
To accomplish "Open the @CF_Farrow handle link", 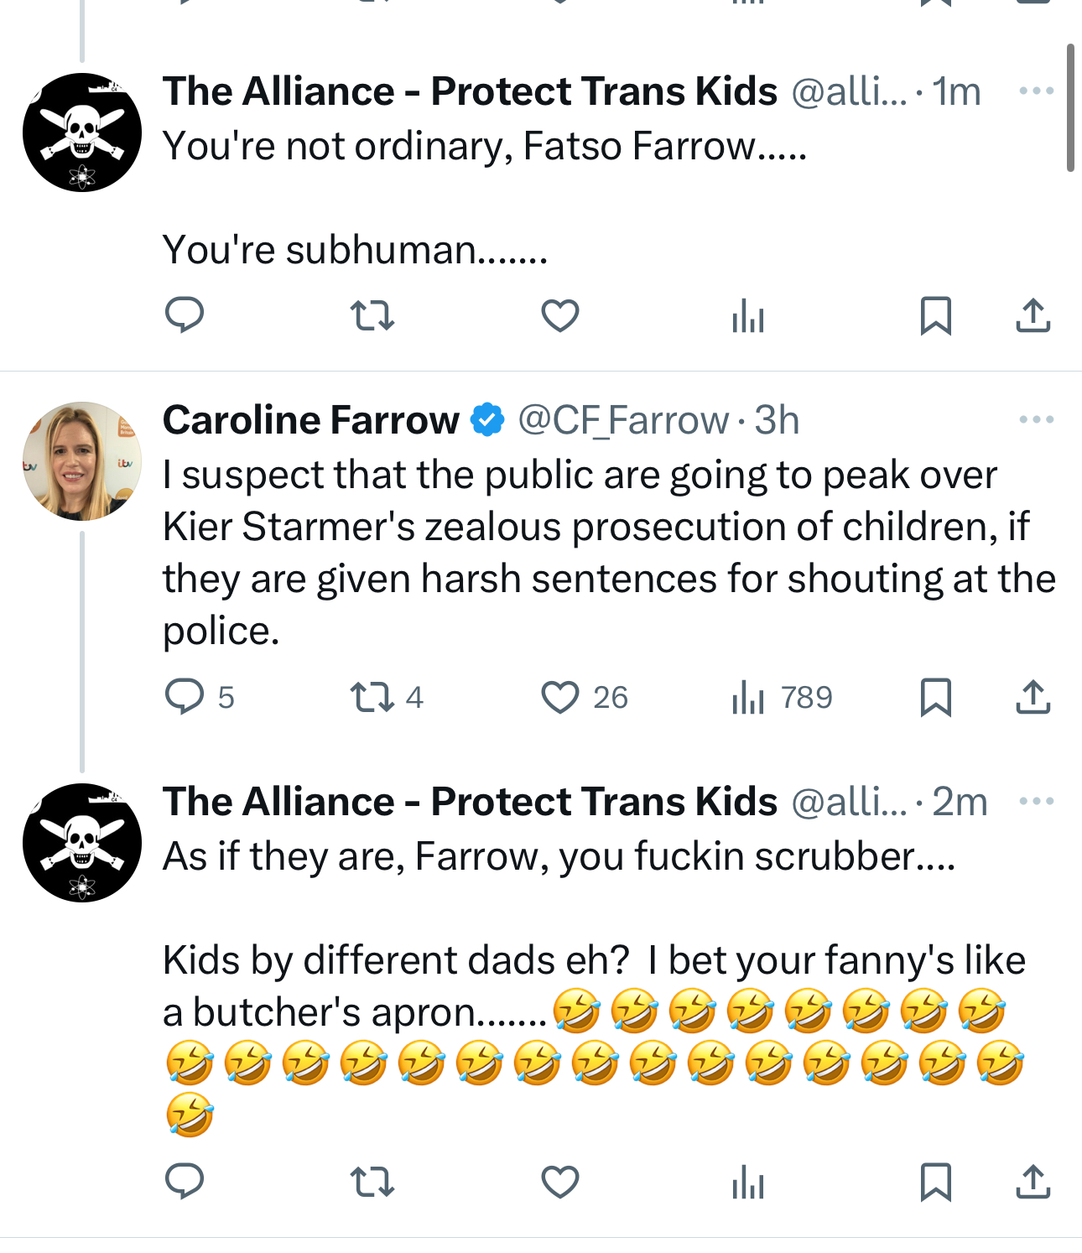I will [622, 420].
